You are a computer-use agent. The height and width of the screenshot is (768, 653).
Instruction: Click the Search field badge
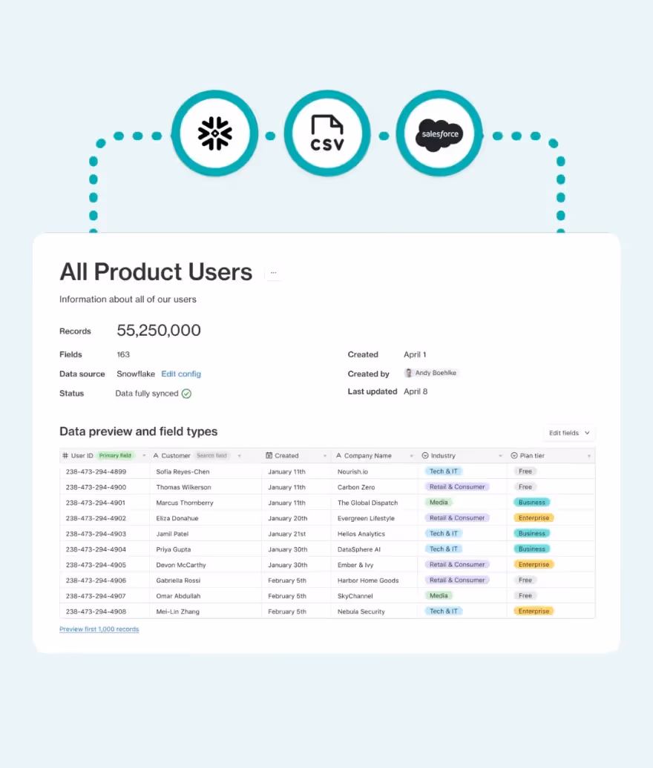[x=211, y=455]
